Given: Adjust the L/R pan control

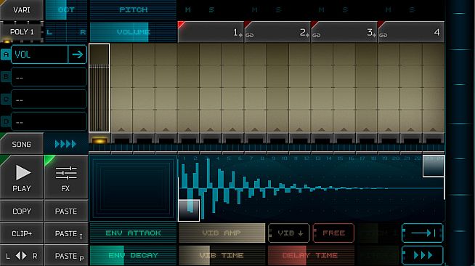Looking at the screenshot, I should coord(66,32).
